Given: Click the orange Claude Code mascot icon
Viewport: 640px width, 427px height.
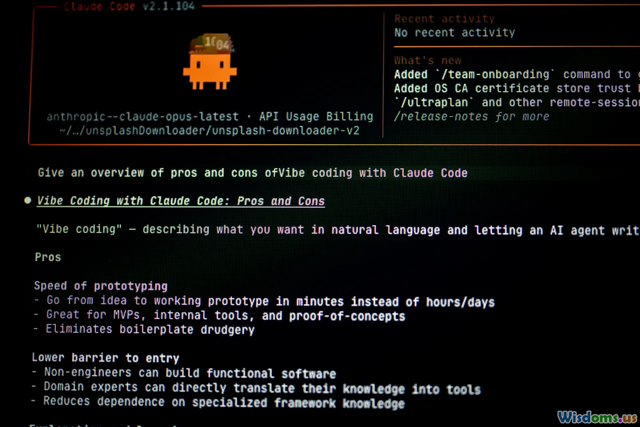Looking at the screenshot, I should pyautogui.click(x=210, y=61).
